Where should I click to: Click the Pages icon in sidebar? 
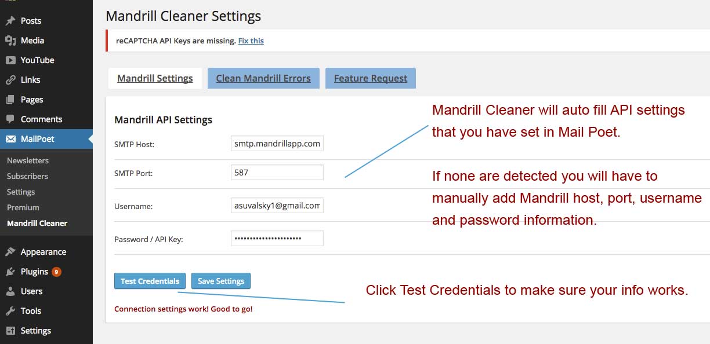click(10, 100)
